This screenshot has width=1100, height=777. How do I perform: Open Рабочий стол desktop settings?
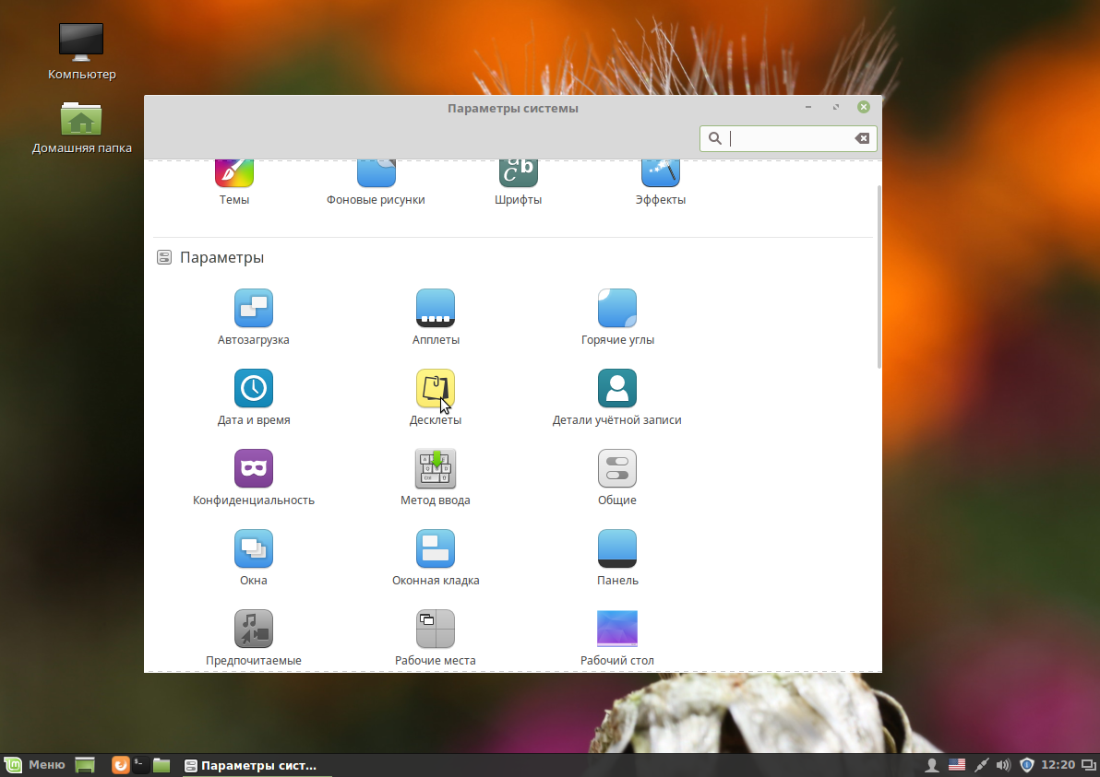click(616, 636)
